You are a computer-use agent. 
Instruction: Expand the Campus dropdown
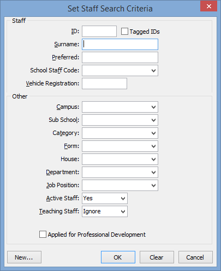[x=120, y=107]
